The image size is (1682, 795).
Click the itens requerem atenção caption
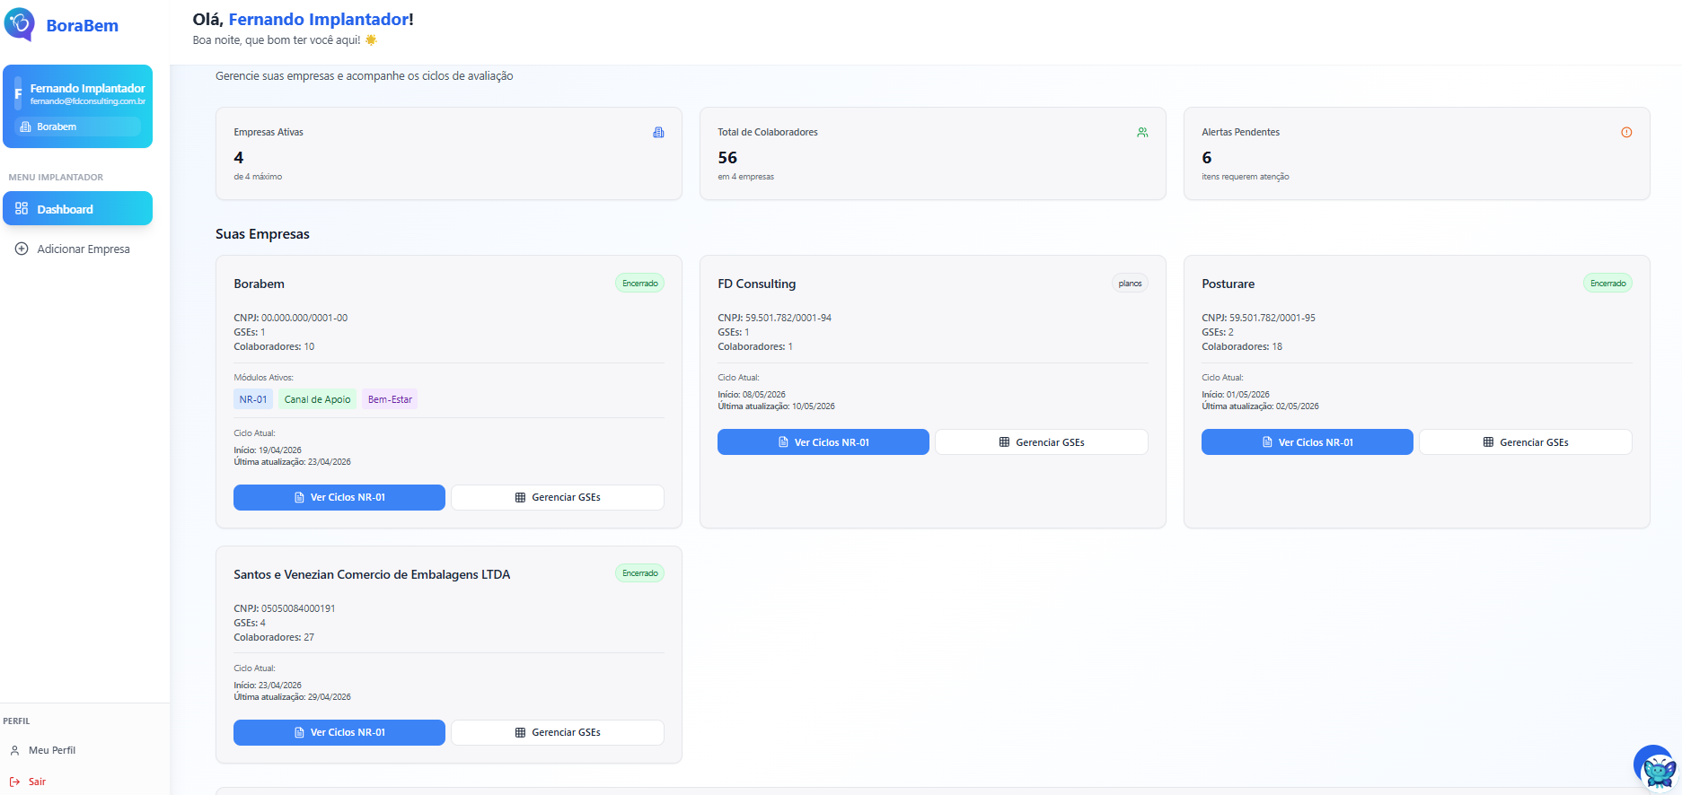click(1246, 177)
